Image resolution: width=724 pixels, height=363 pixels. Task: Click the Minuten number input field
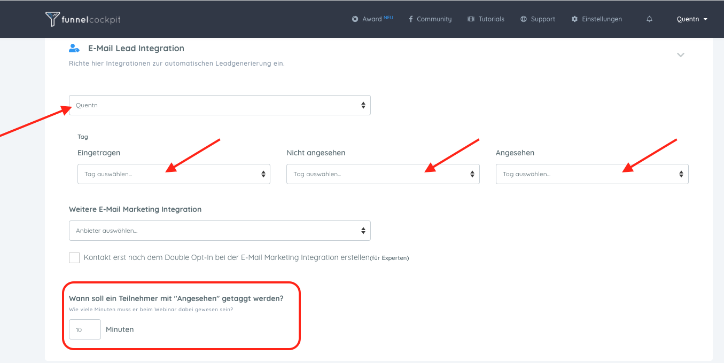point(85,329)
